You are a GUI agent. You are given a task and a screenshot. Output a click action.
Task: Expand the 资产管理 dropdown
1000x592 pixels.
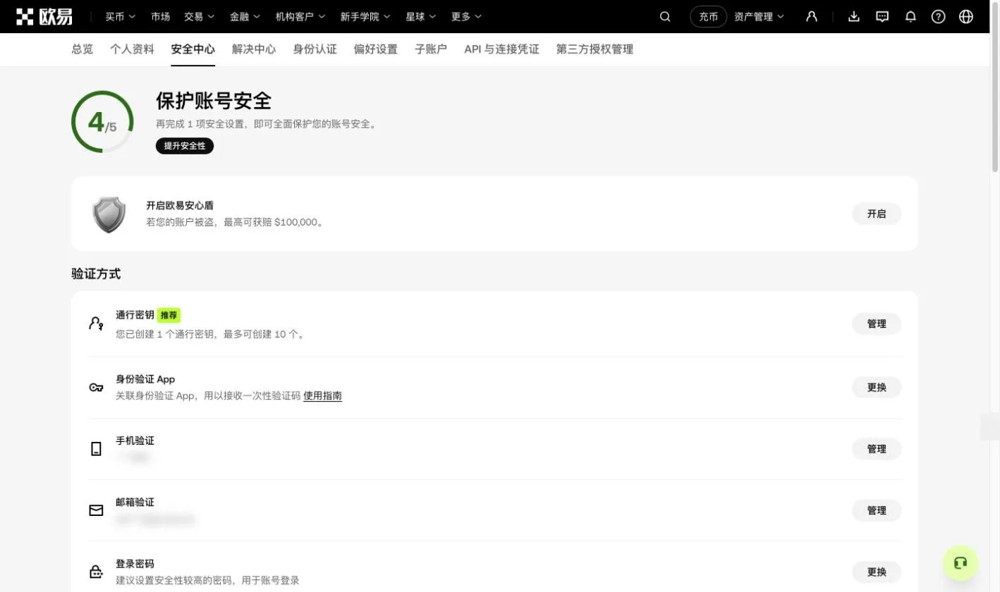tap(760, 16)
